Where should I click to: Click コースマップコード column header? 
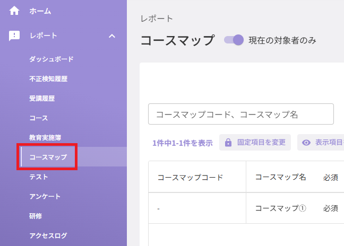pos(190,177)
